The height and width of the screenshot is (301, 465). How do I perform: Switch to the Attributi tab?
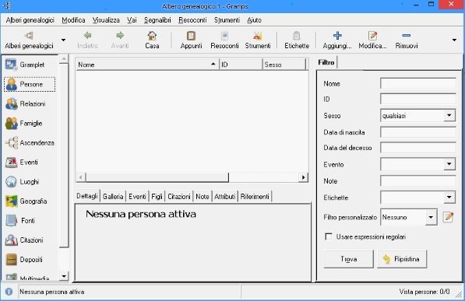coord(225,197)
